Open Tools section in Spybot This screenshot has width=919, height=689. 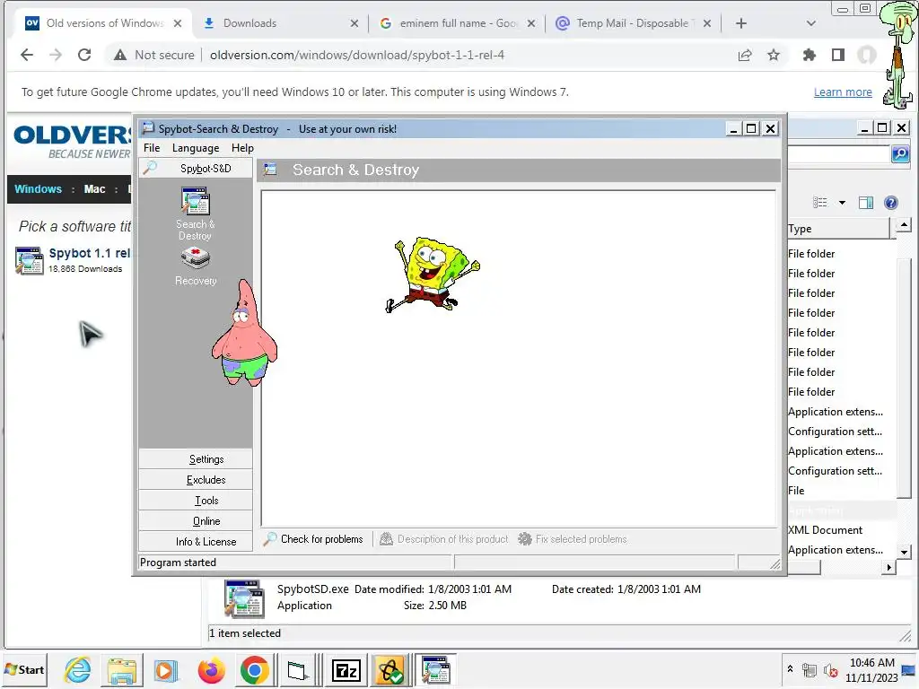[196, 501]
